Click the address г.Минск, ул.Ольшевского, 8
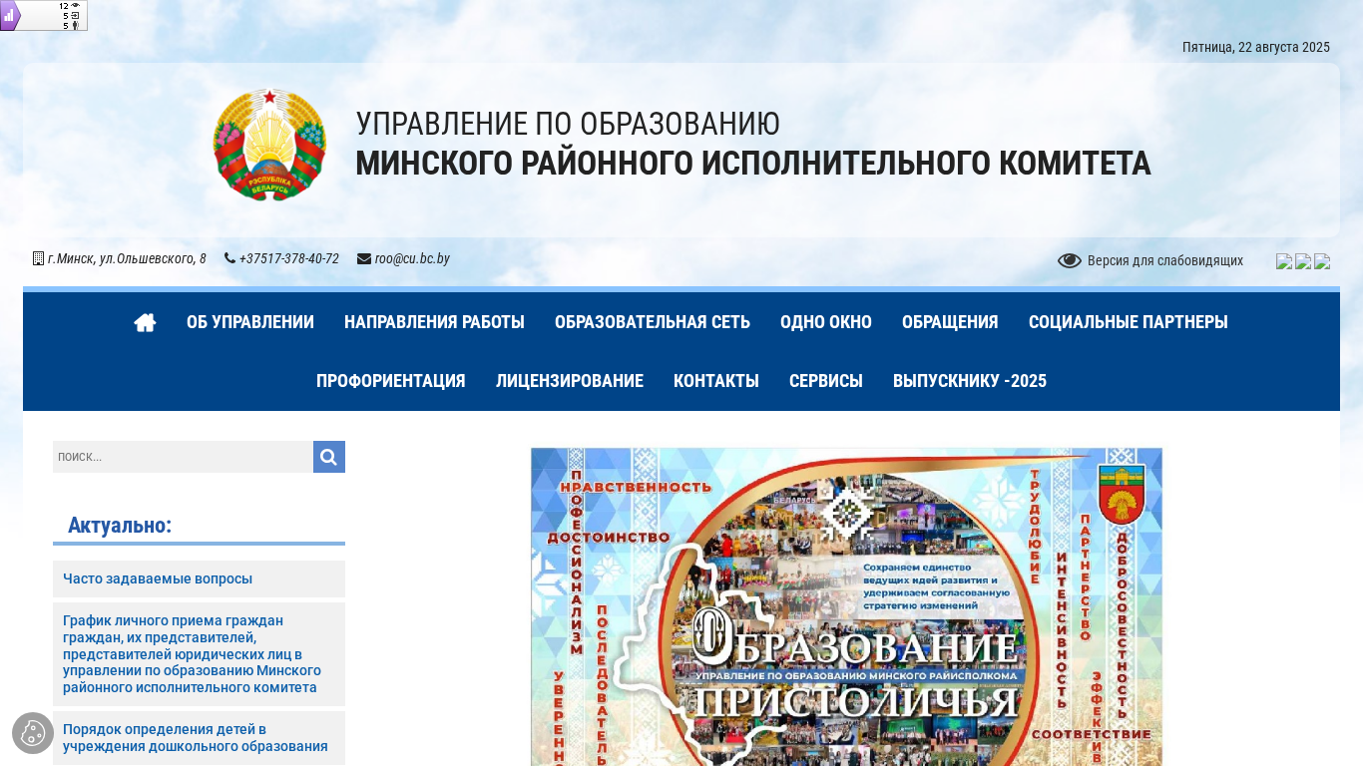This screenshot has height=766, width=1363. [x=127, y=258]
